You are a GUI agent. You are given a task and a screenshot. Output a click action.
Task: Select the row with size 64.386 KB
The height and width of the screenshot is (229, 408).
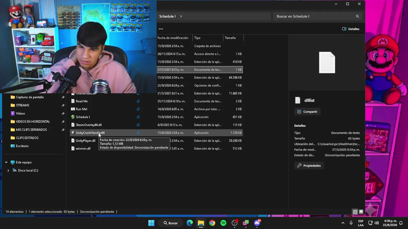click(x=200, y=78)
